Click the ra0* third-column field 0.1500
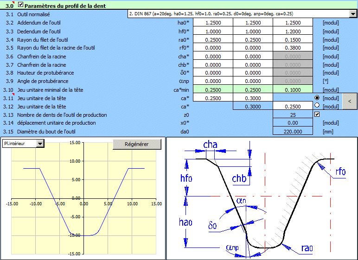This screenshot has width=358, height=260. click(x=293, y=40)
